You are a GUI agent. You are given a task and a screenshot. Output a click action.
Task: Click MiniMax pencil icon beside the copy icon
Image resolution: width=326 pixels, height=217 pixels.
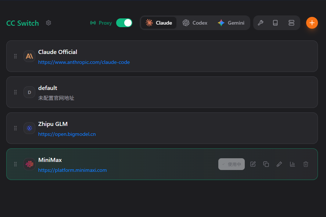pyautogui.click(x=279, y=164)
